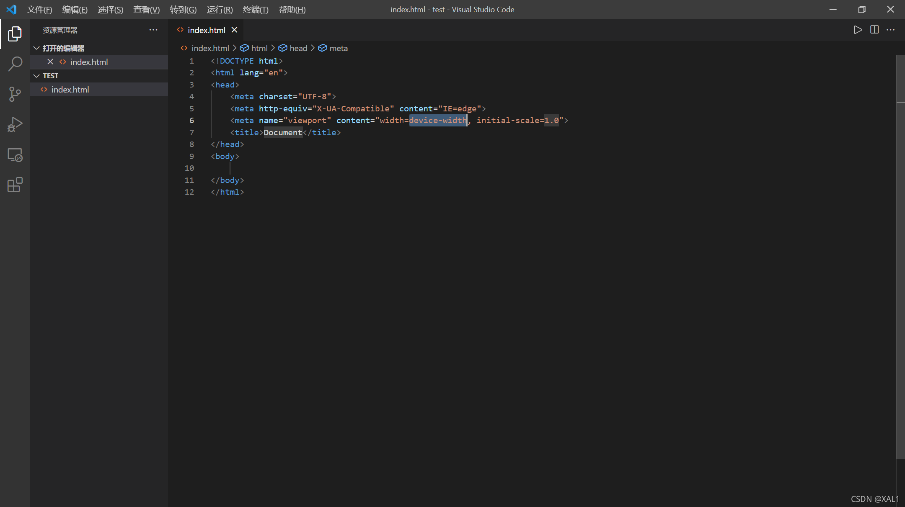
Task: Click meta segment in breadcrumb
Action: tap(338, 48)
